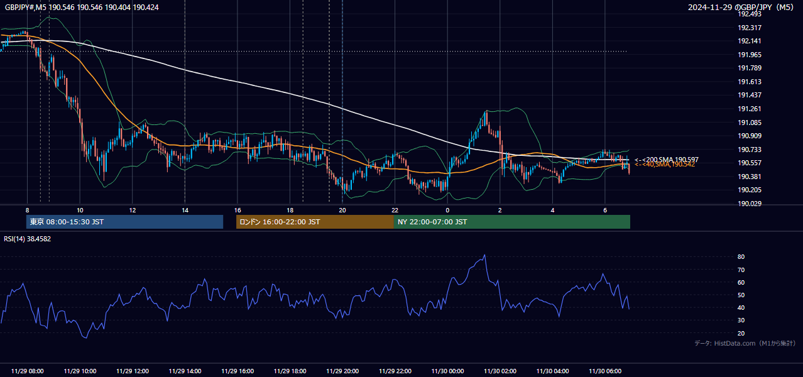Click price axis value 192.141
803x377 pixels.
749,41
